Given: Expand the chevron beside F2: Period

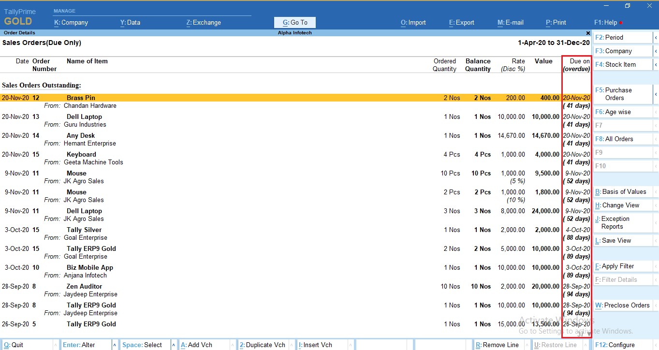Looking at the screenshot, I should (656, 38).
